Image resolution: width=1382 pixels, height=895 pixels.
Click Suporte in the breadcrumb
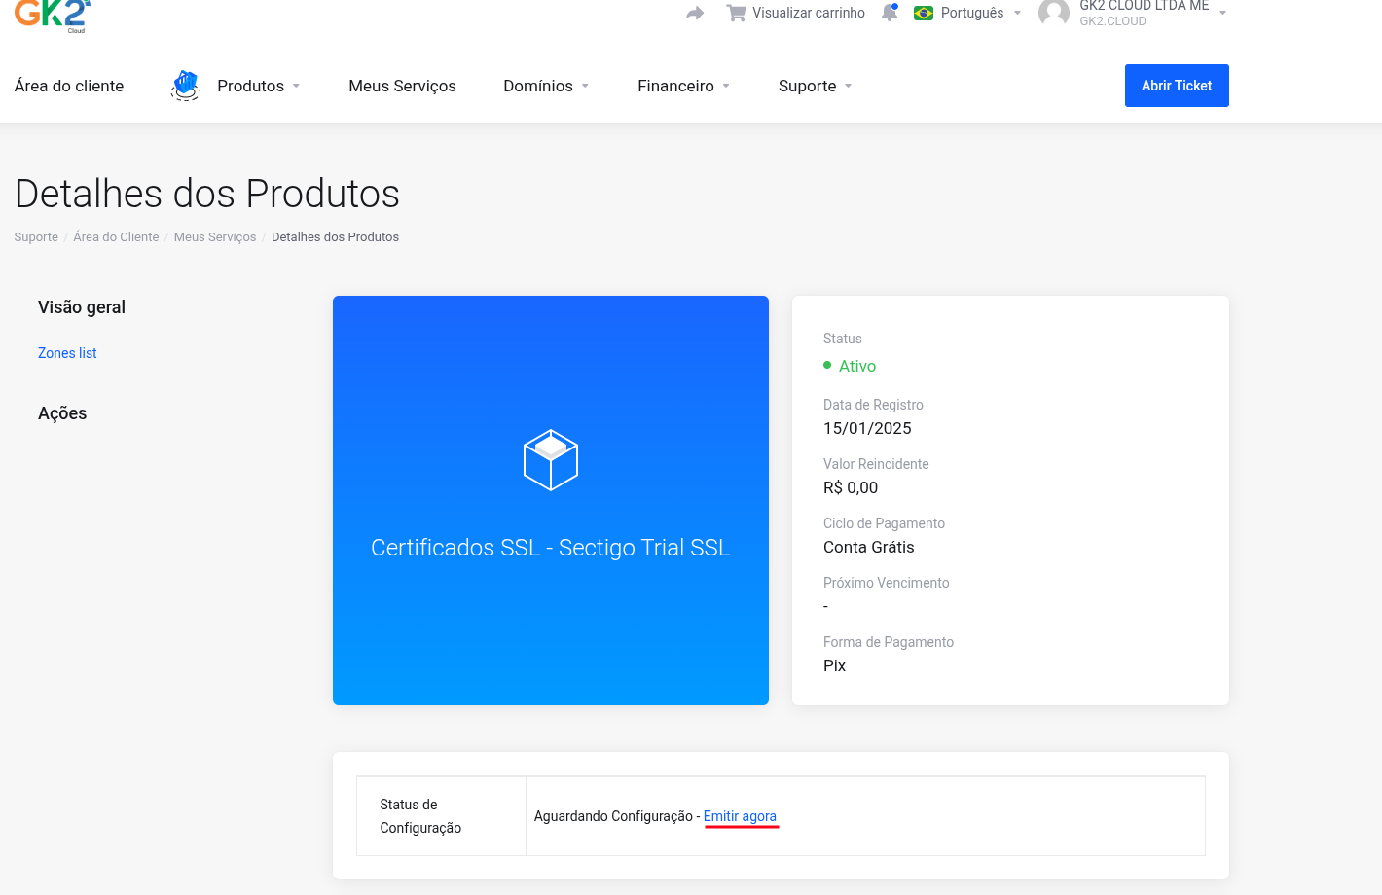(x=36, y=237)
